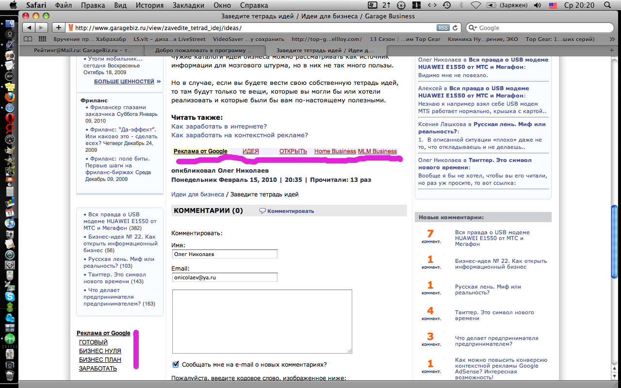Screen dimensions: 621x388
Task: Click the Комментировать link beside comments header
Action: click(290, 211)
